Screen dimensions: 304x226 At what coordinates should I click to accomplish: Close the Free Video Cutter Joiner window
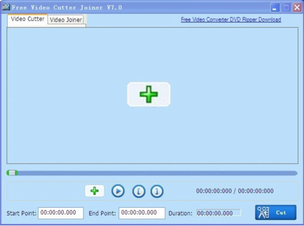297,8
